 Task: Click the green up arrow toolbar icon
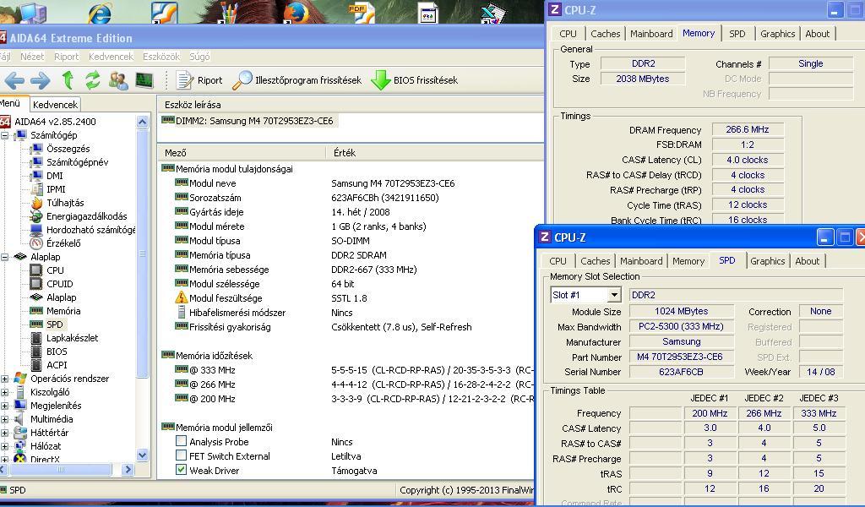68,80
